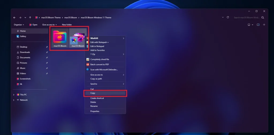Choose Cut from the context menu
Screen dimensions: 274x135
[x=105, y=89]
